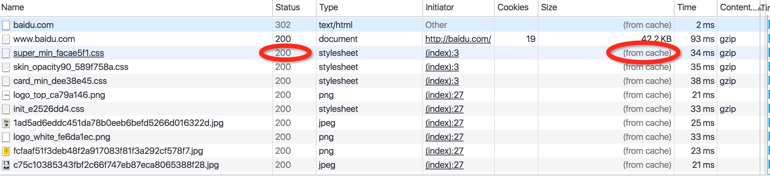Click the jpeg type of 1ad5ad6eddc451da78b0eeb6befd5266d016322d.jpg
The width and height of the screenshot is (770, 176).
[327, 123]
